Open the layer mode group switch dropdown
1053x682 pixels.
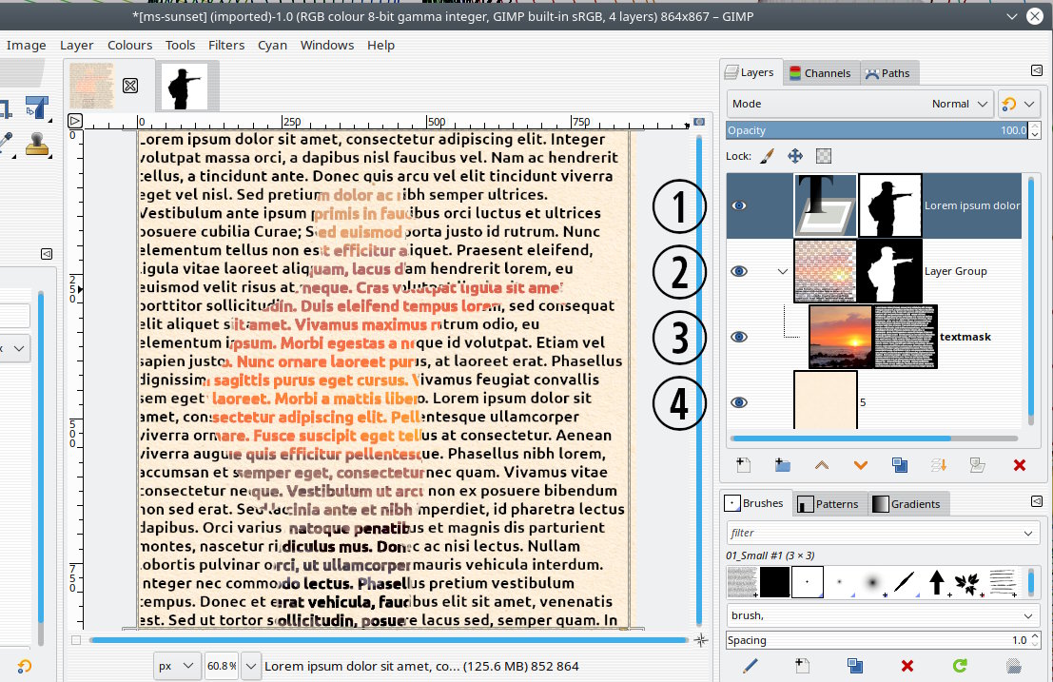pyautogui.click(x=1019, y=104)
